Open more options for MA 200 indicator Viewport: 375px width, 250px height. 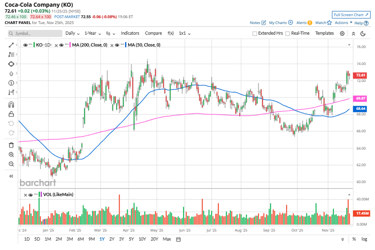tap(67, 44)
